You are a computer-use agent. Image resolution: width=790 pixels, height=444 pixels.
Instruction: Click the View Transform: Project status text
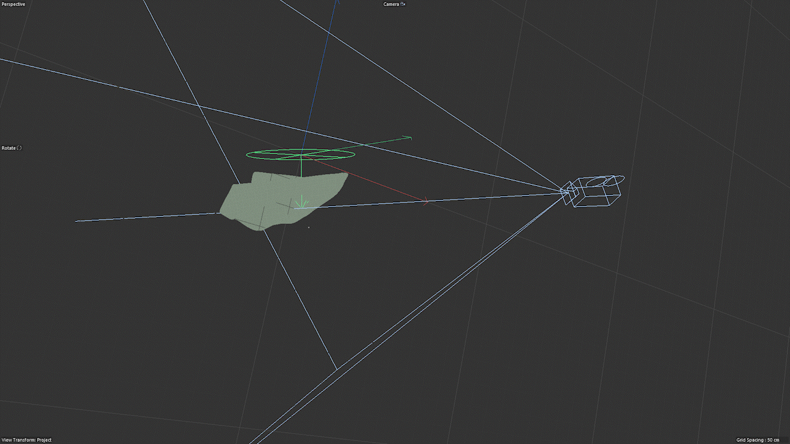[27, 440]
